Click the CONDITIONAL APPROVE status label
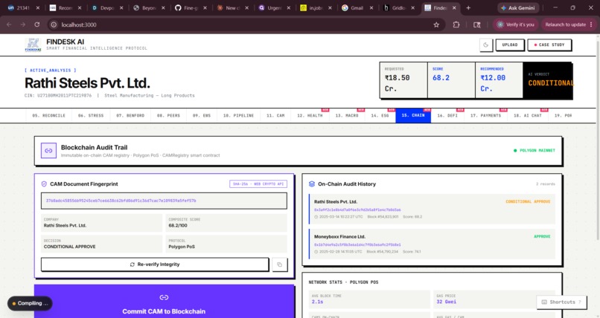This screenshot has height=318, width=600. 528,201
